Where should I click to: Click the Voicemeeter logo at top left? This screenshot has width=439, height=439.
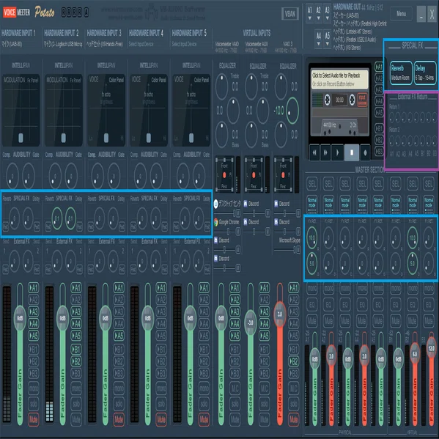pyautogui.click(x=17, y=12)
